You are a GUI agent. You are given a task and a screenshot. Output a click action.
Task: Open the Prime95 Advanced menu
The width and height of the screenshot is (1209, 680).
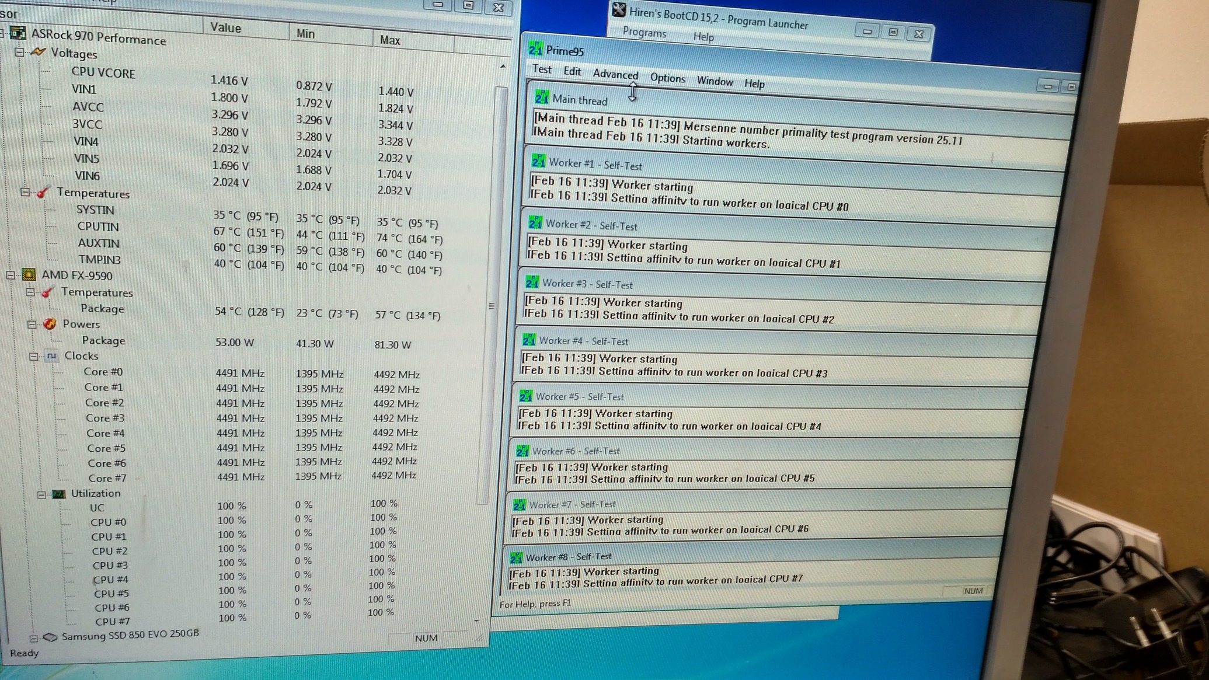tap(615, 74)
